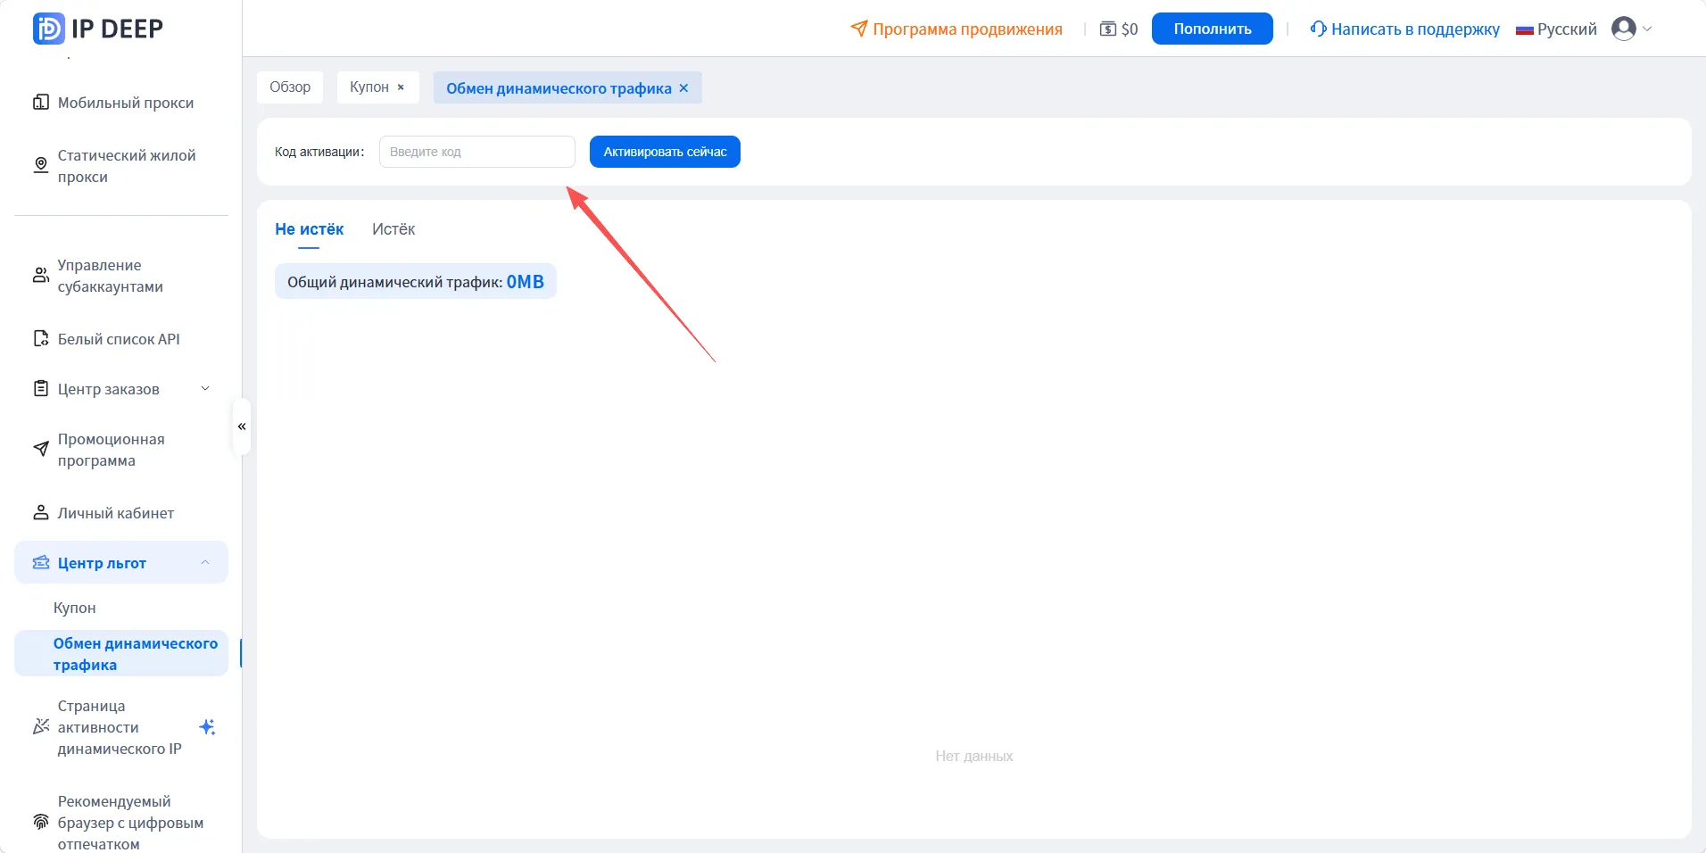Open Управление субаккаунтами

(x=121, y=276)
